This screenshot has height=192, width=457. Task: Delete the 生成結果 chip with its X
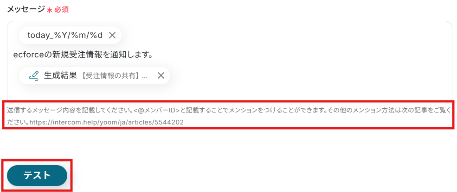click(x=161, y=75)
